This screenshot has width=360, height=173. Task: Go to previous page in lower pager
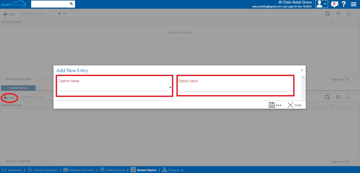tap(39, 161)
